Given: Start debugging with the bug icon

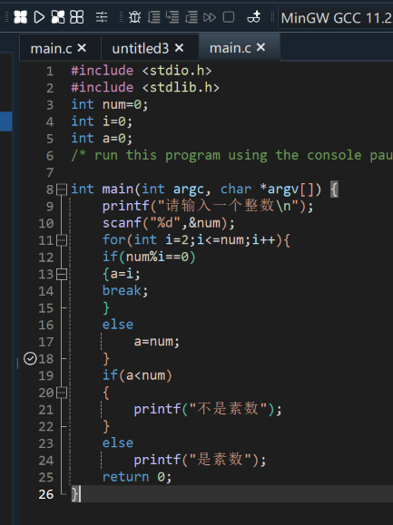Looking at the screenshot, I should [134, 17].
